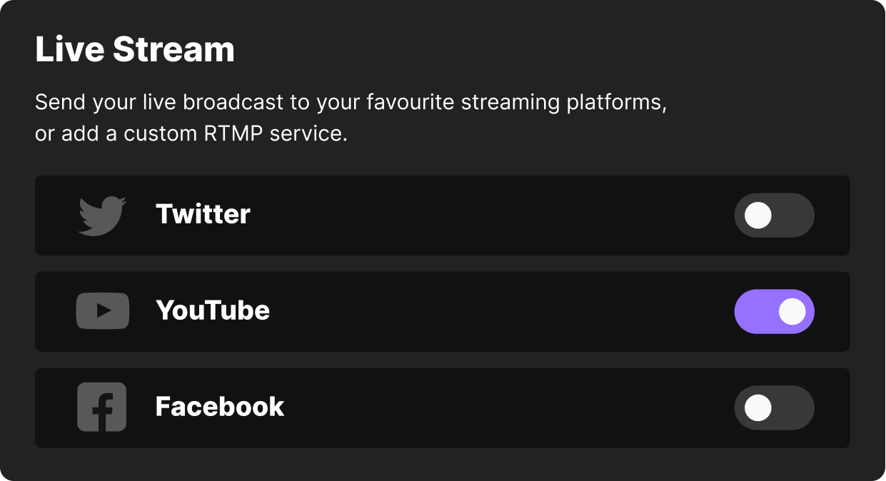This screenshot has height=481, width=886.
Task: Select the Twitter platform row
Action: point(443,215)
